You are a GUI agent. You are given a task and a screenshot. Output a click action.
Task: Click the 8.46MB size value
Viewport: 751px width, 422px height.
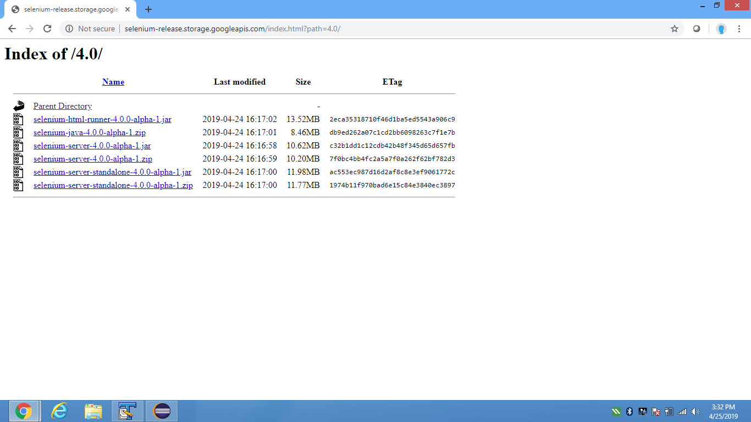click(x=305, y=132)
